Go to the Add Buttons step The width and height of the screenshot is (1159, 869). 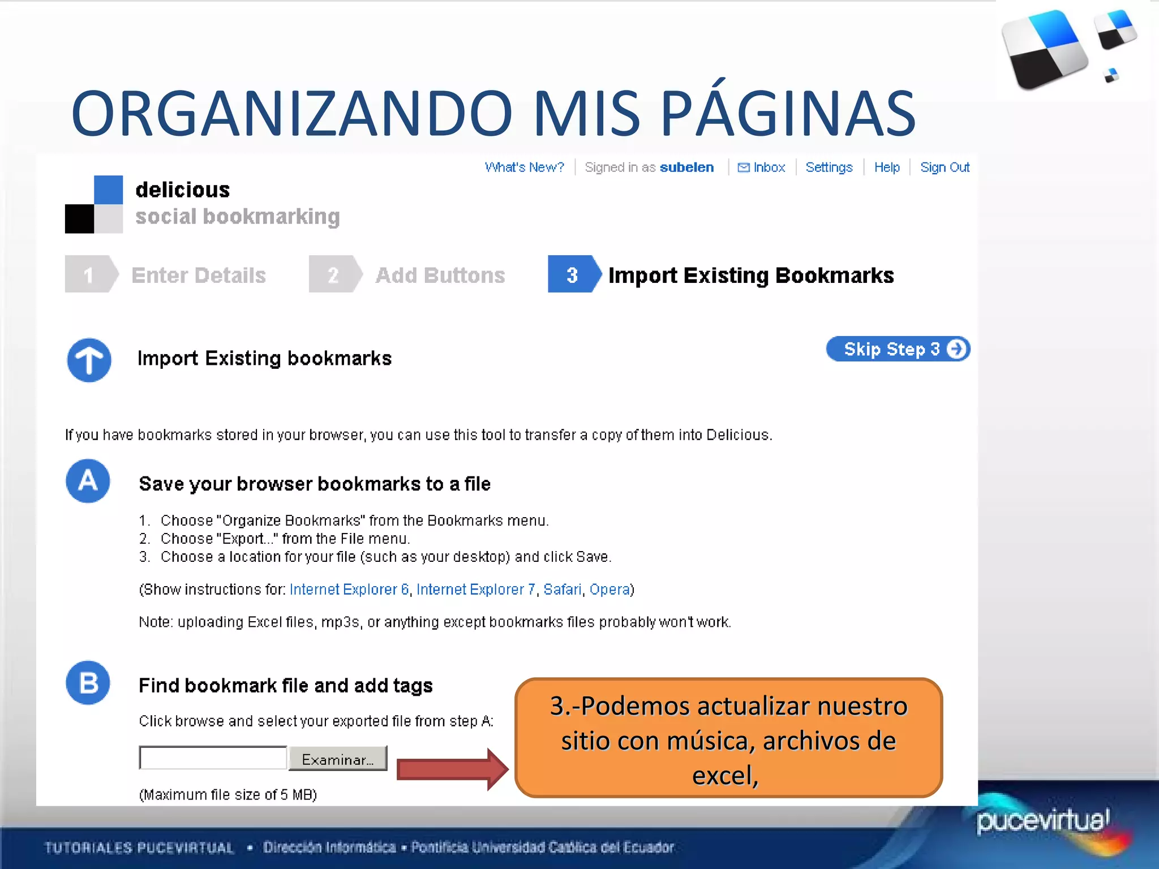pos(440,276)
